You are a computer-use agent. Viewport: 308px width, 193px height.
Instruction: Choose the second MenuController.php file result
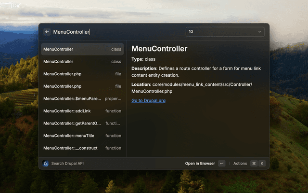(x=82, y=86)
